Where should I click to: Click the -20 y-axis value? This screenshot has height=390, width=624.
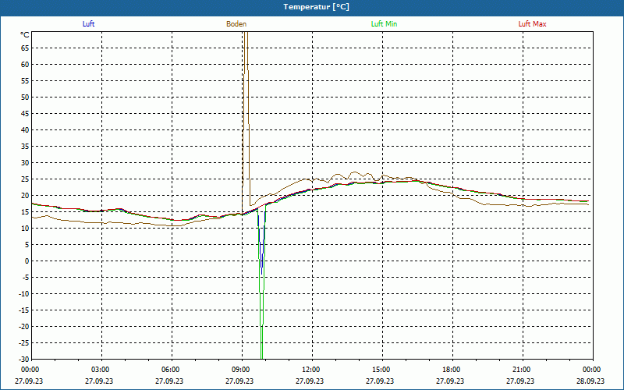point(24,327)
